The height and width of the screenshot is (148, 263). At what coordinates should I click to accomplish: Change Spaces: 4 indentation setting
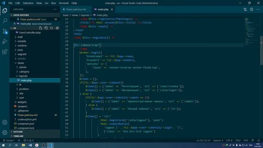coord(218,140)
